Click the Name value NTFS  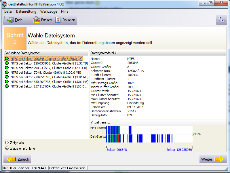pyautogui.click(x=131, y=59)
